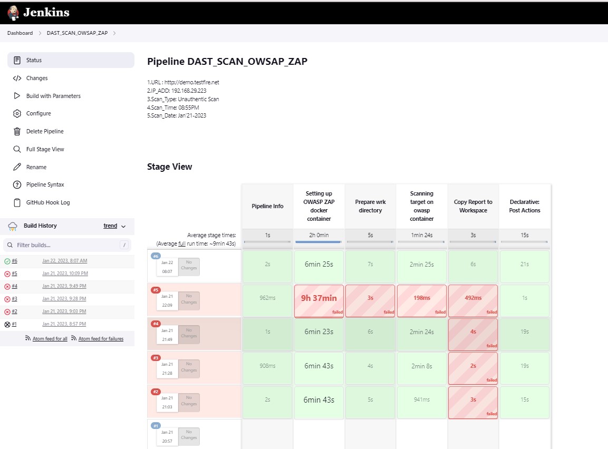Click the #4 build badge in Stage View

tap(156, 324)
